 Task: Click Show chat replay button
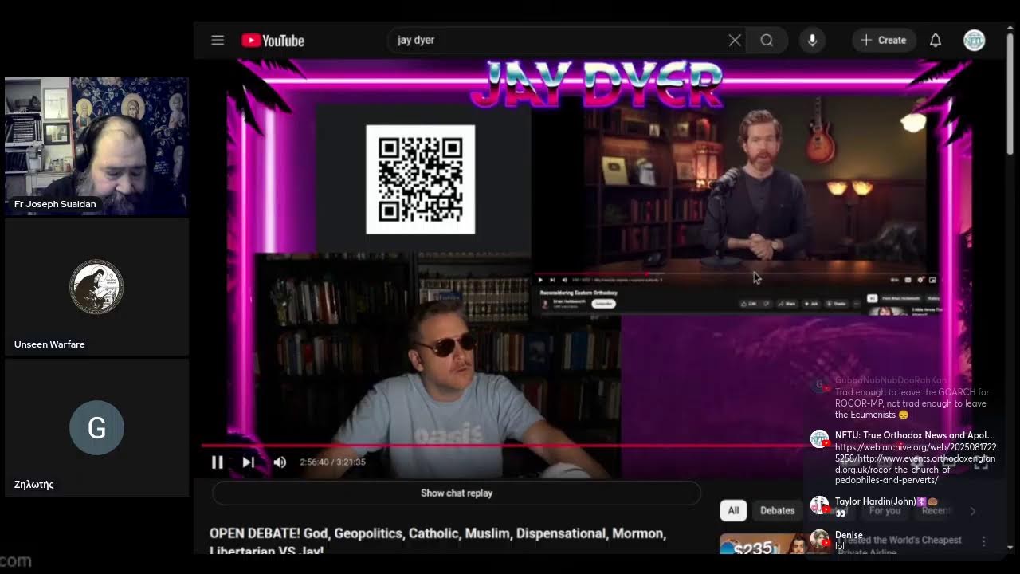pyautogui.click(x=457, y=493)
